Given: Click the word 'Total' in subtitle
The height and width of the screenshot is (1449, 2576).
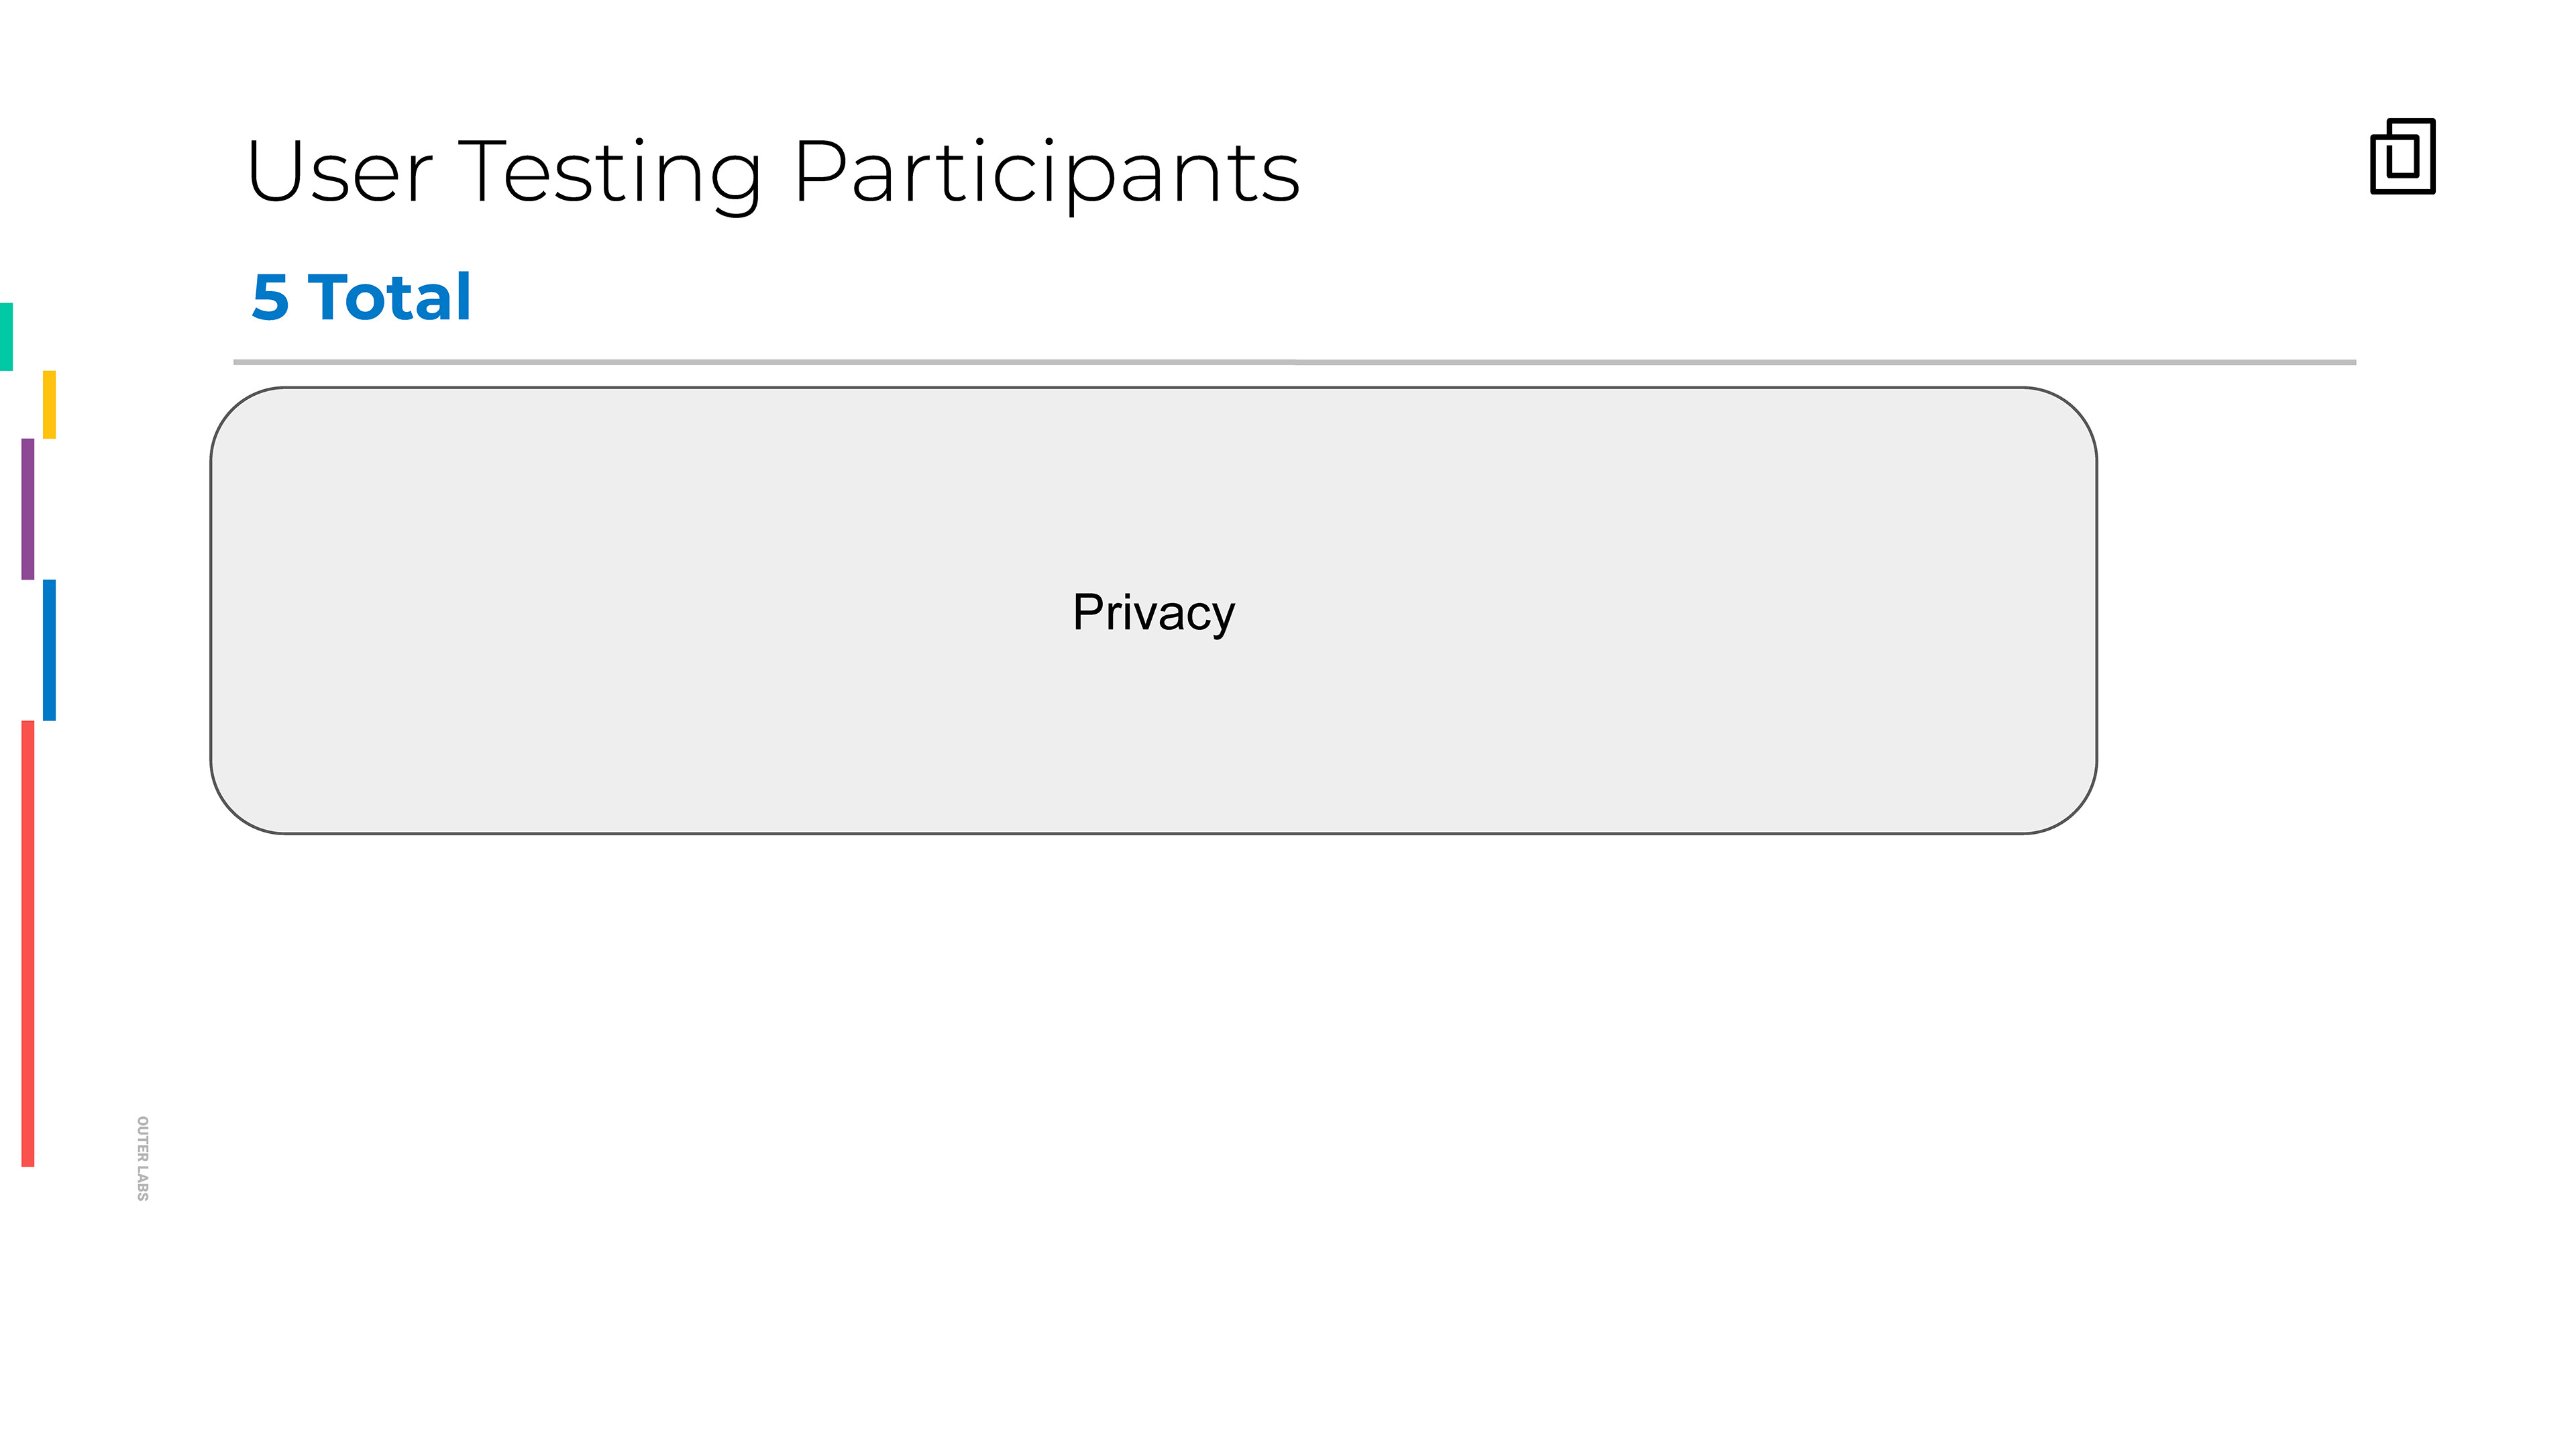Looking at the screenshot, I should click(389, 297).
